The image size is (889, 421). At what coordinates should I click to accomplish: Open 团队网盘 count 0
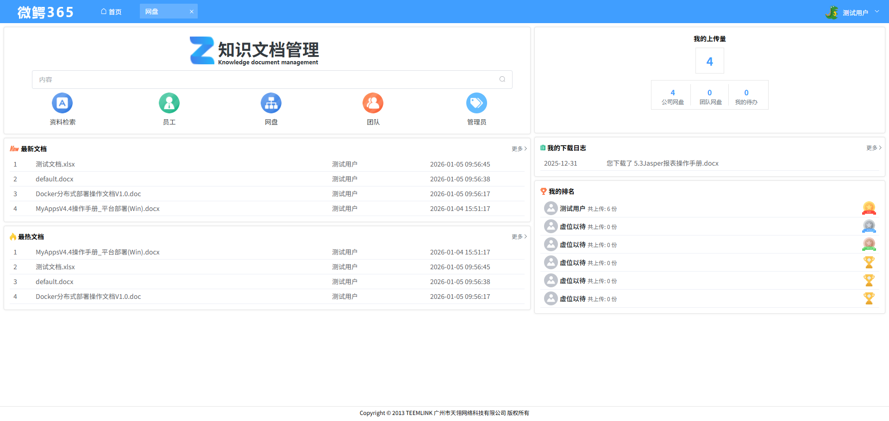(710, 97)
